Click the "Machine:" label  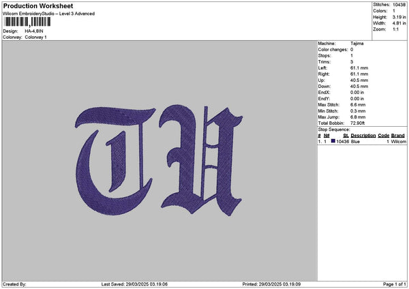327,44
